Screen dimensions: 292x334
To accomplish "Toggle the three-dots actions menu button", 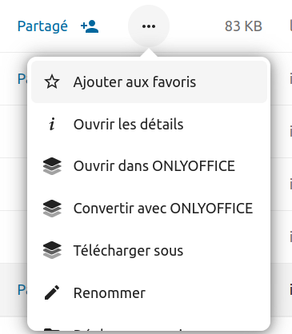I will tap(149, 26).
